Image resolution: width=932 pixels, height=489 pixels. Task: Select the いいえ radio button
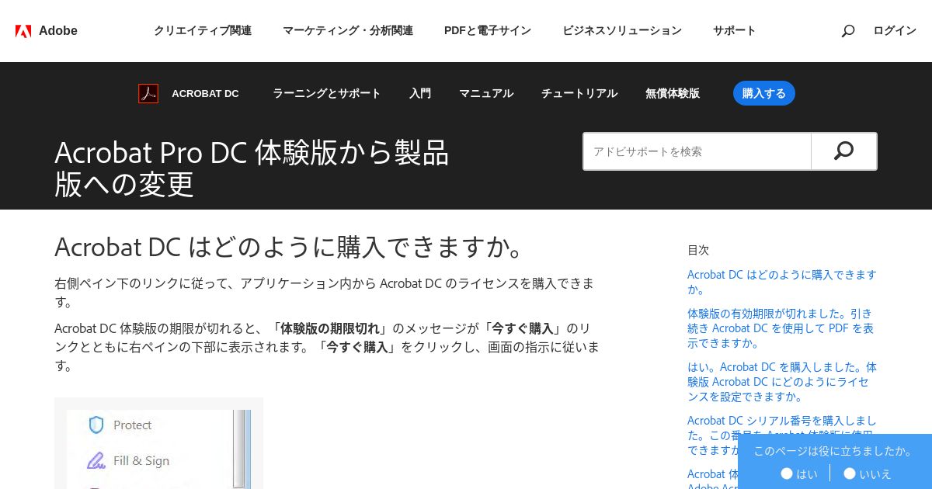[850, 473]
